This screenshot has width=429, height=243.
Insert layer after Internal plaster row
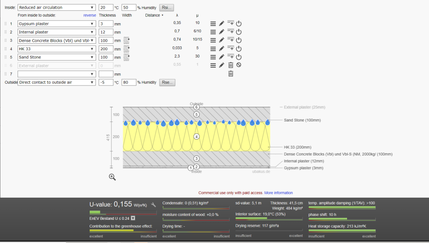pos(231,31)
